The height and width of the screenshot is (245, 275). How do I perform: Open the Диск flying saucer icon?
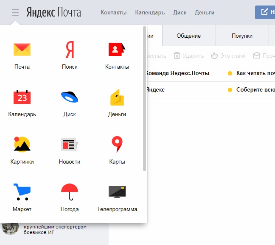pyautogui.click(x=70, y=97)
